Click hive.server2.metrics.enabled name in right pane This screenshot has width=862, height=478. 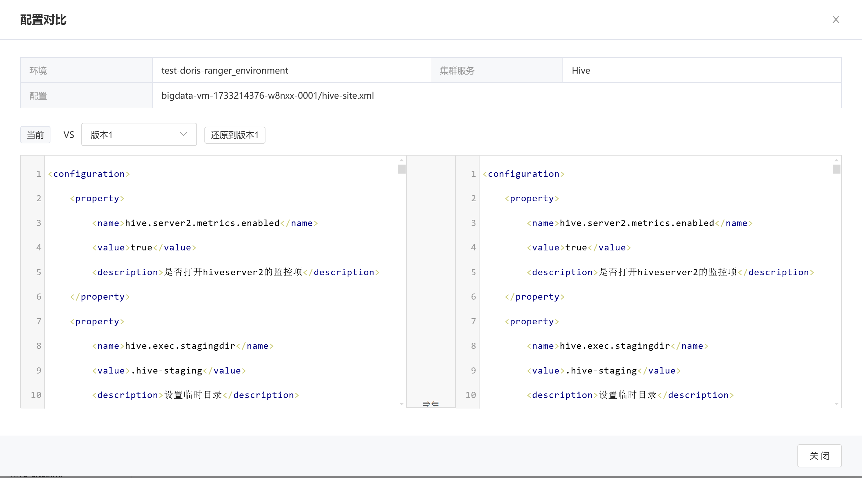click(637, 223)
